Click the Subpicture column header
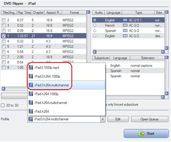The height and width of the screenshot is (142, 171). [101, 58]
